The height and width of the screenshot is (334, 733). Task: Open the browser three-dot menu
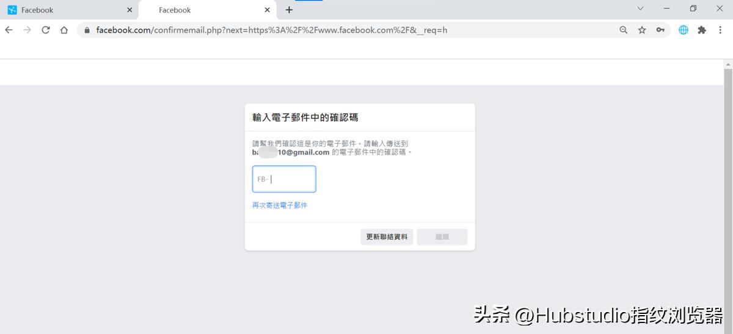tap(720, 30)
